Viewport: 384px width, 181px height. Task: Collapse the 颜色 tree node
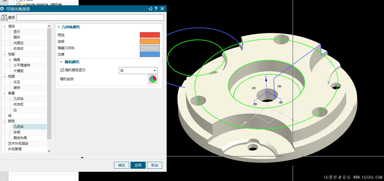point(5,121)
